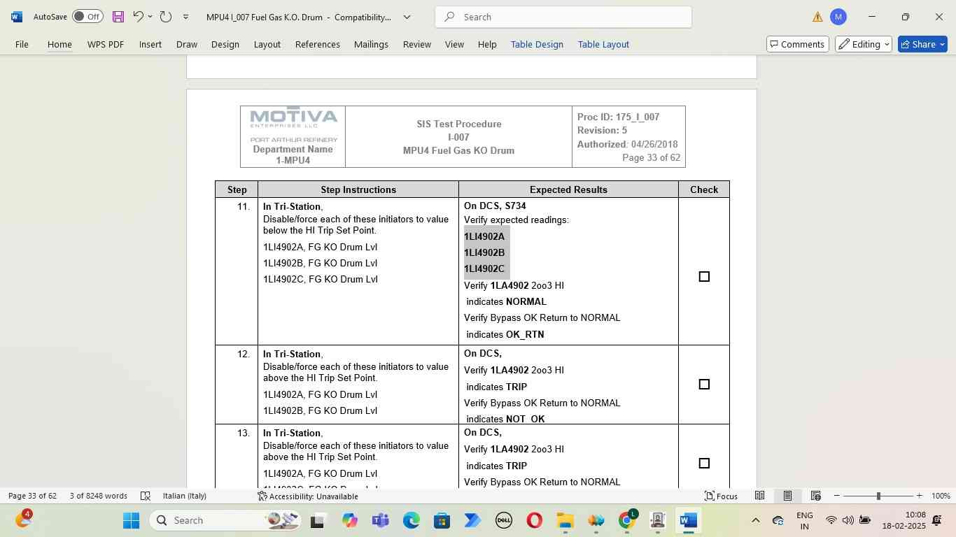Click the Proc ID 175_I_007 header text
The image size is (956, 537).
(x=618, y=117)
